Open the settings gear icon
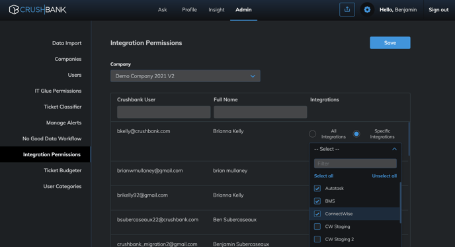Image resolution: width=455 pixels, height=247 pixels. coord(367,9)
